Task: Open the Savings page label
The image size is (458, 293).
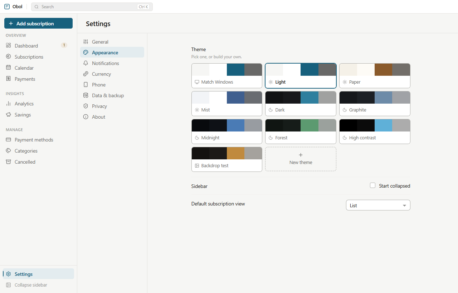Action: click(23, 115)
